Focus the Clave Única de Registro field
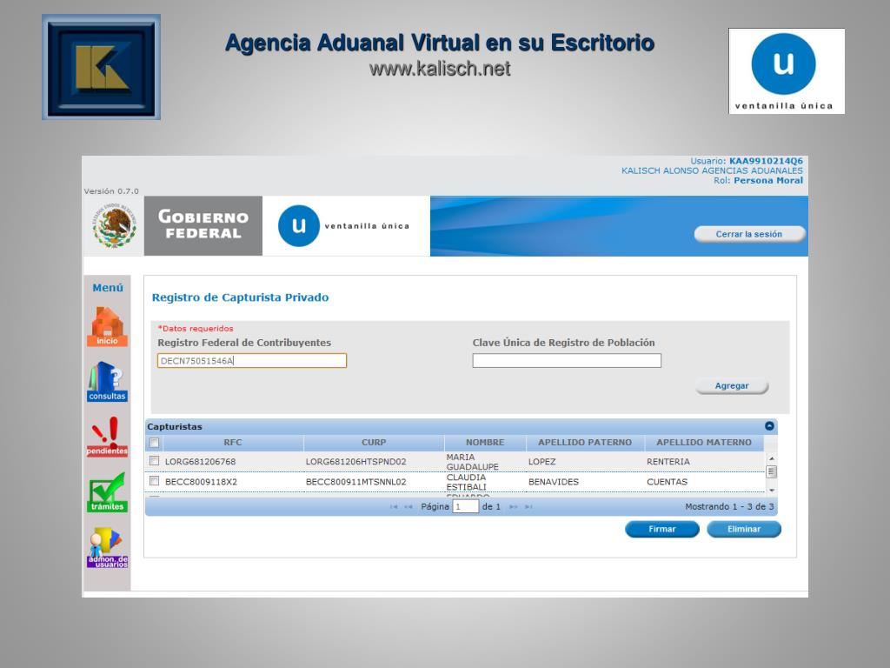The image size is (890, 668). point(567,361)
